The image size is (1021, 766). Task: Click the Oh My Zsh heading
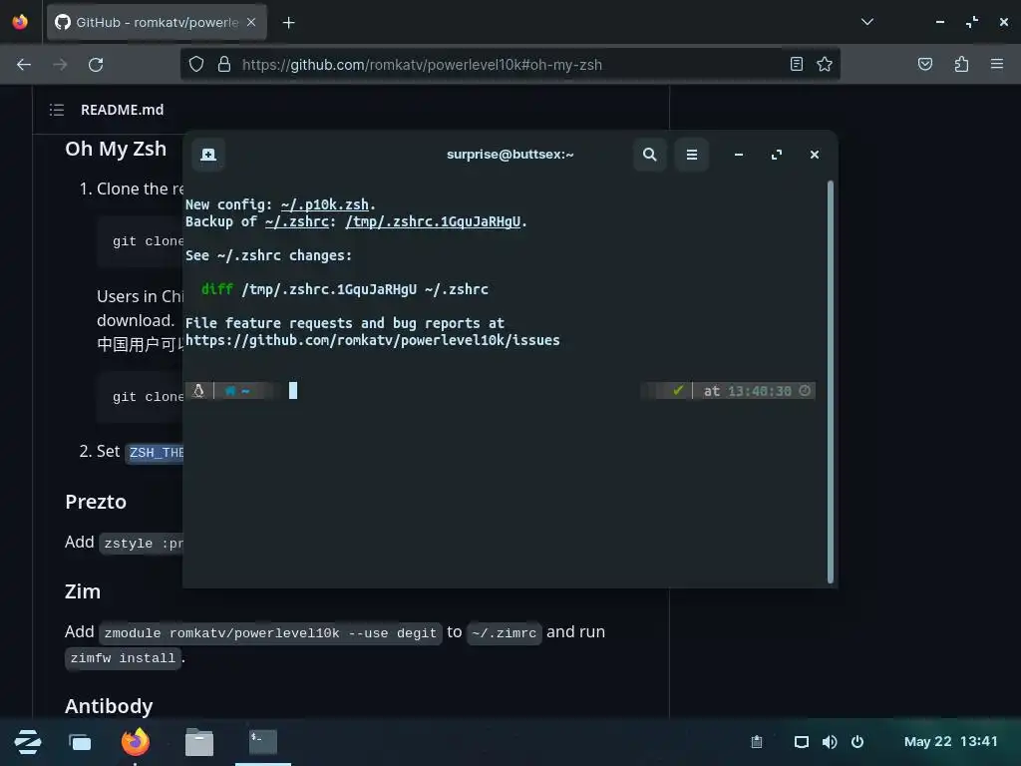click(116, 150)
